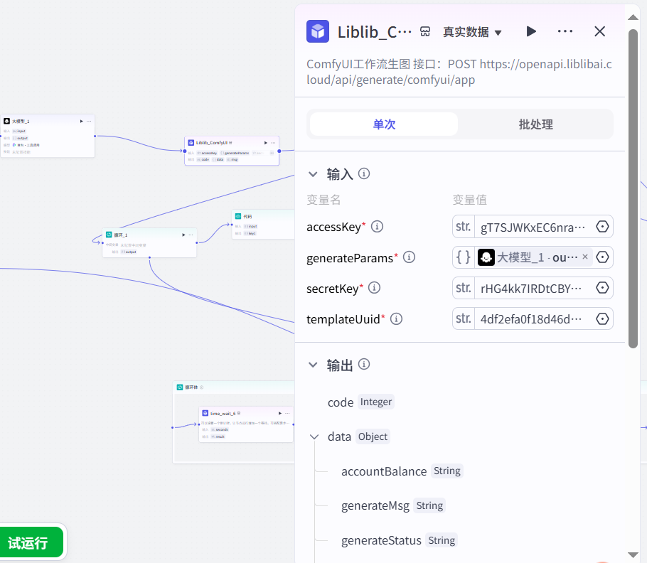Edit the accessKey string value field

533,227
